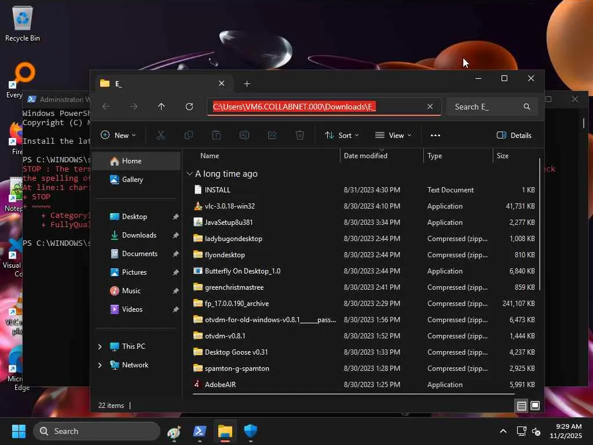
Task: Click the Up one level arrow
Action: click(x=162, y=107)
